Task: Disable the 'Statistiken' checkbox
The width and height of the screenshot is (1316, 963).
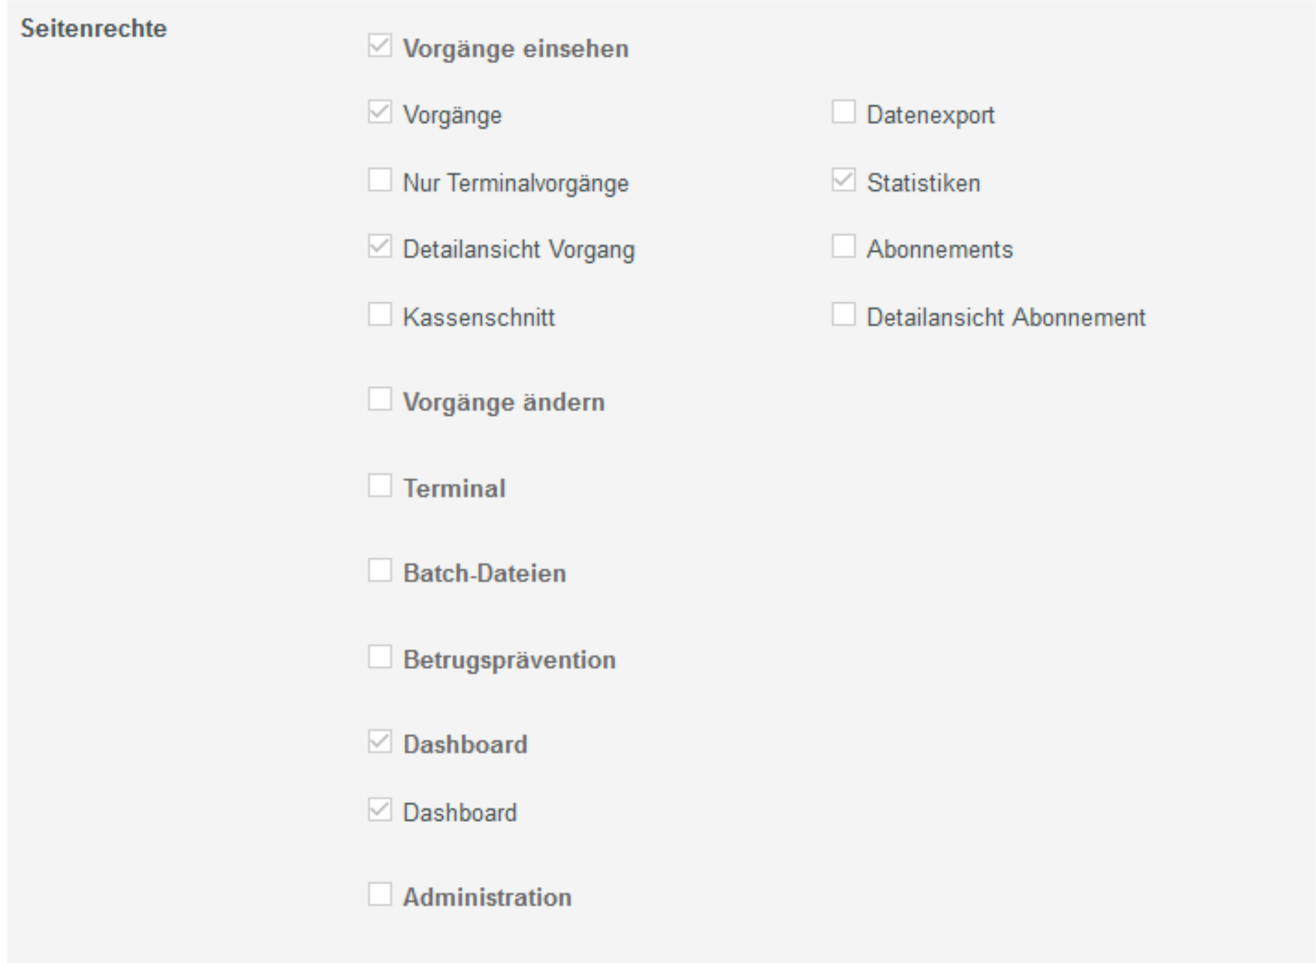Action: [x=843, y=180]
